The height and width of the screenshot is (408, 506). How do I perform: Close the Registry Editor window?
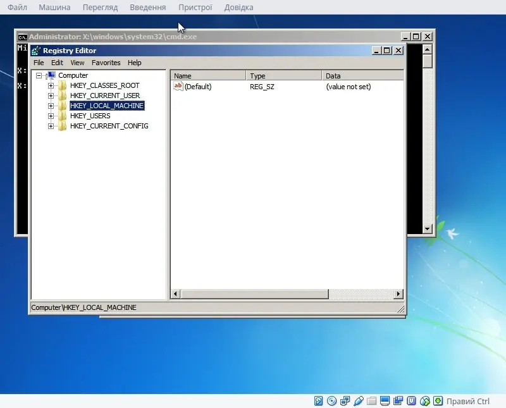tap(398, 51)
